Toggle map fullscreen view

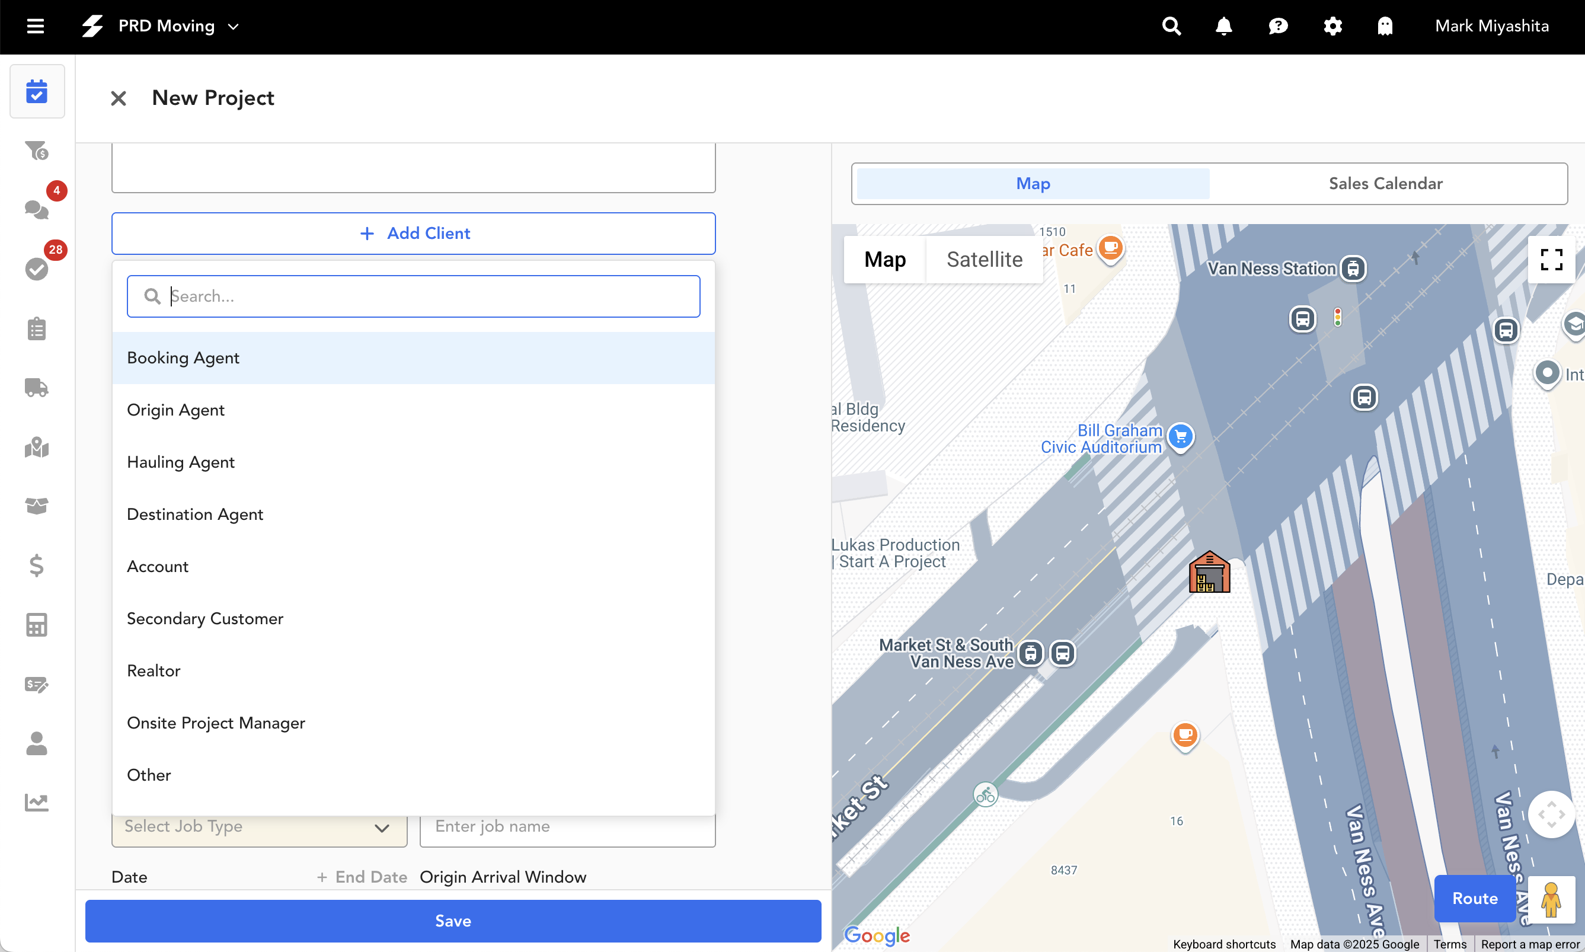click(1551, 260)
